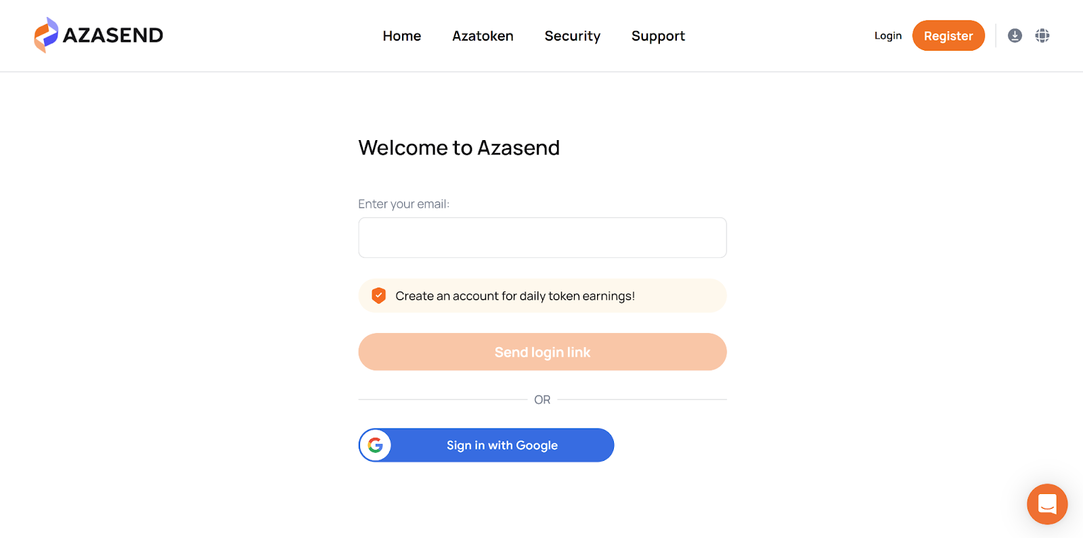This screenshot has width=1083, height=538.
Task: Open the orange chat support widget
Action: pyautogui.click(x=1047, y=504)
